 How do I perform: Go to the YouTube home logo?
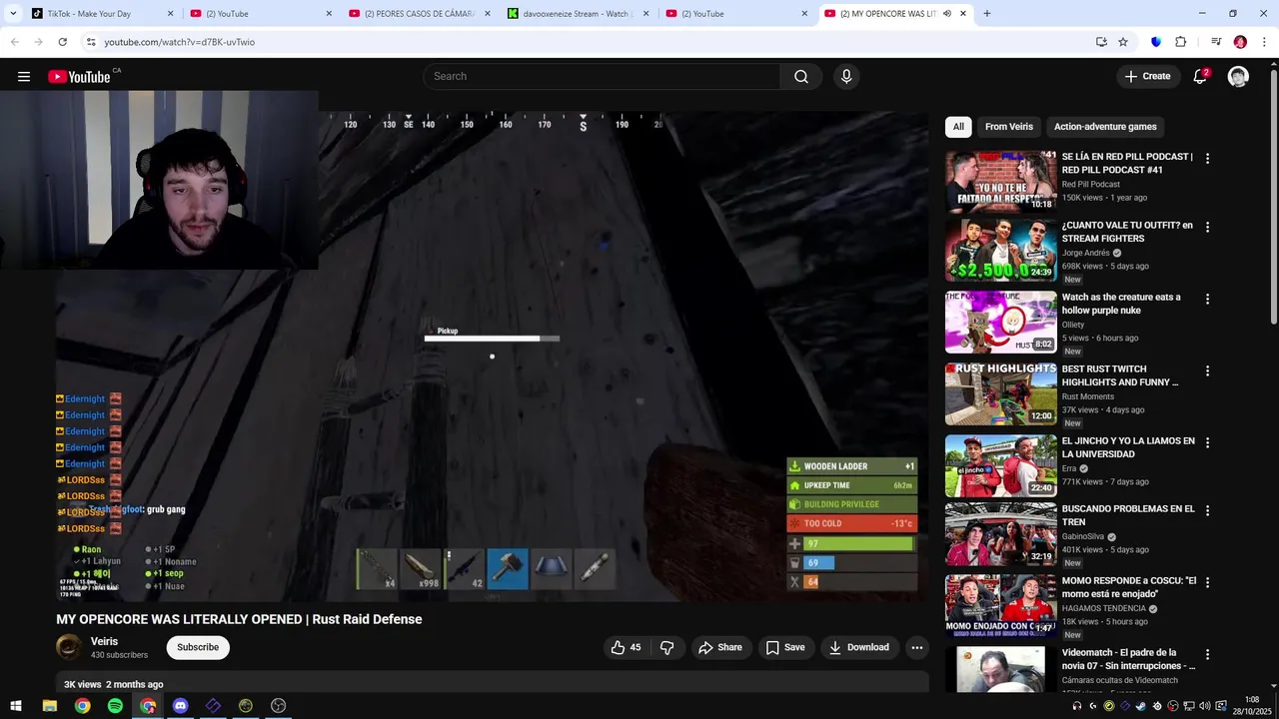(x=79, y=77)
